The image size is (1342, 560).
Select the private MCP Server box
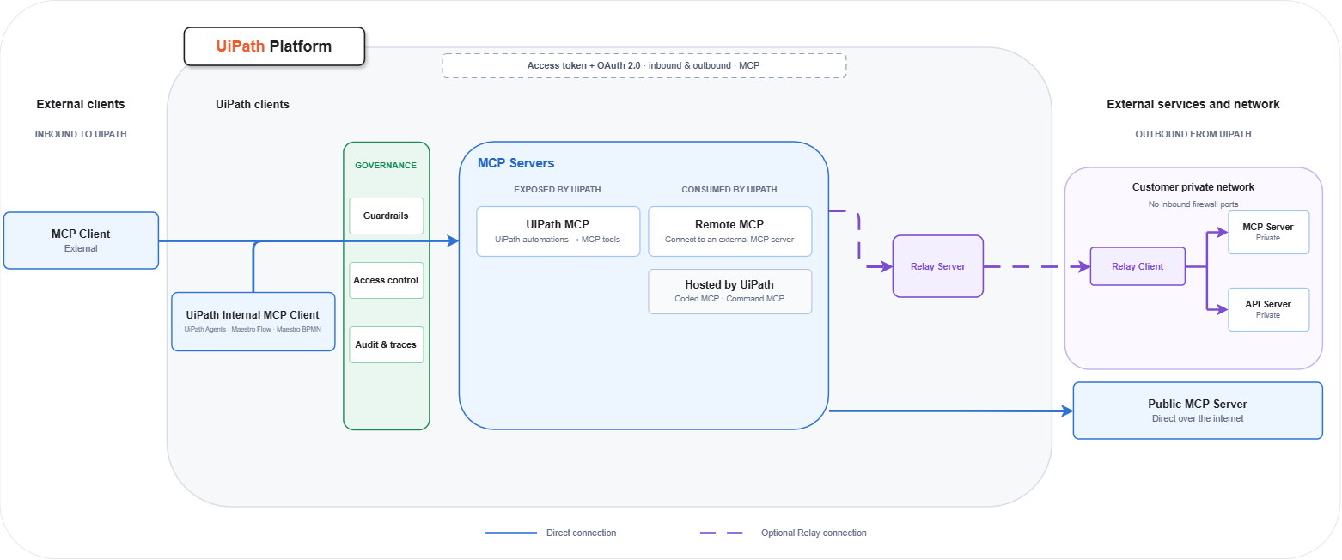[1268, 232]
